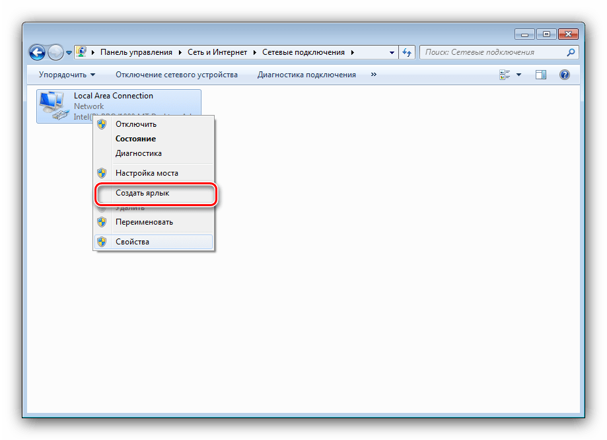Viewport: 607px width, 440px height.
Task: Expand arrow after Сетевые подключения breadcrumb
Action: coord(352,52)
